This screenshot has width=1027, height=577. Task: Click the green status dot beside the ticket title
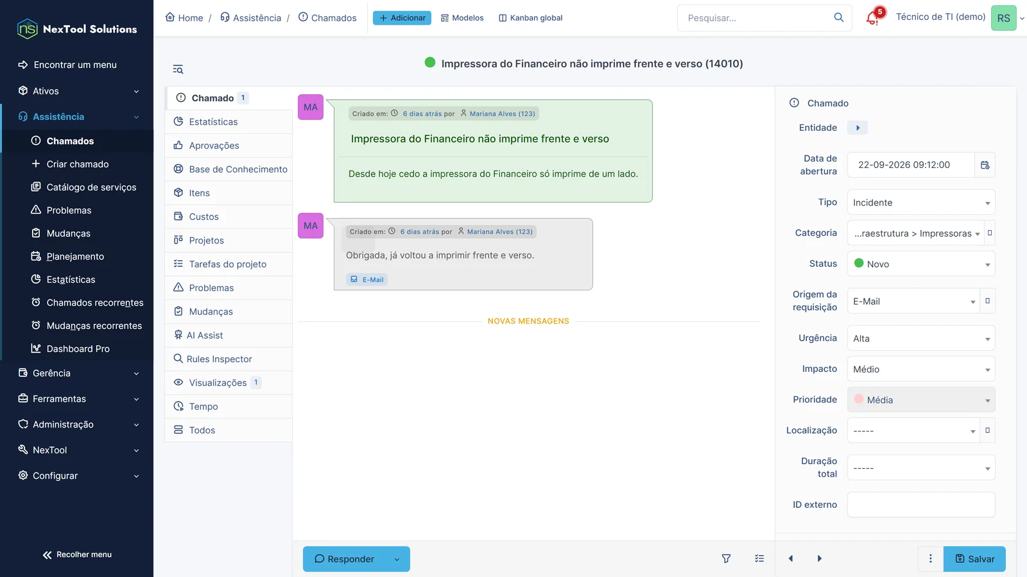pos(430,62)
